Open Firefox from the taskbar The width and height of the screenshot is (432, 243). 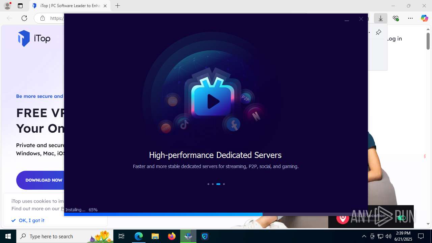click(172, 236)
